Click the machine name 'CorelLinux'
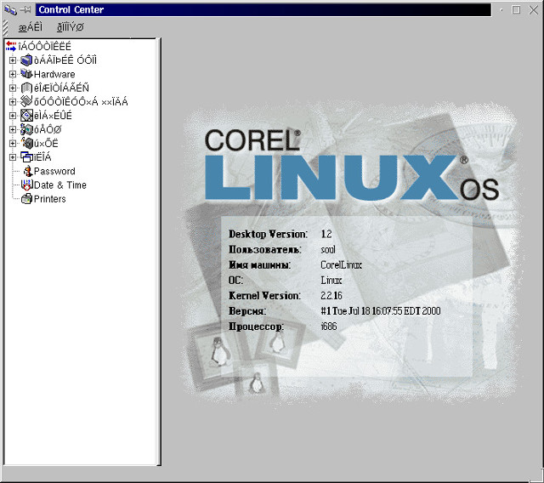Image resolution: width=544 pixels, height=483 pixels. click(x=341, y=265)
